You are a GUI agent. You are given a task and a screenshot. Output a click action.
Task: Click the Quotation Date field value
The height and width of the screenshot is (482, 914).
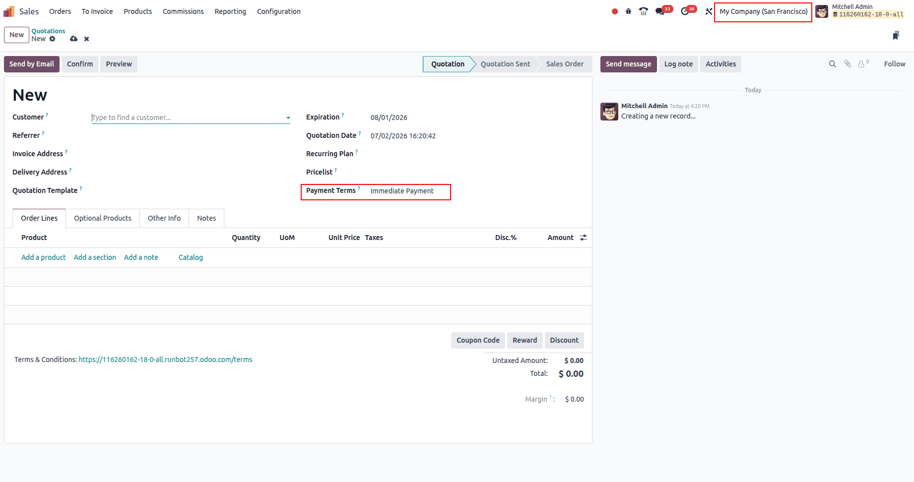point(403,136)
